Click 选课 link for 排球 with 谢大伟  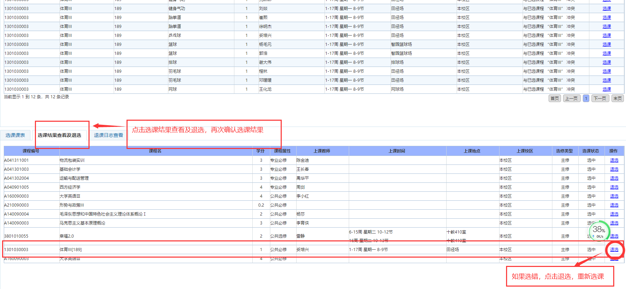tap(607, 62)
